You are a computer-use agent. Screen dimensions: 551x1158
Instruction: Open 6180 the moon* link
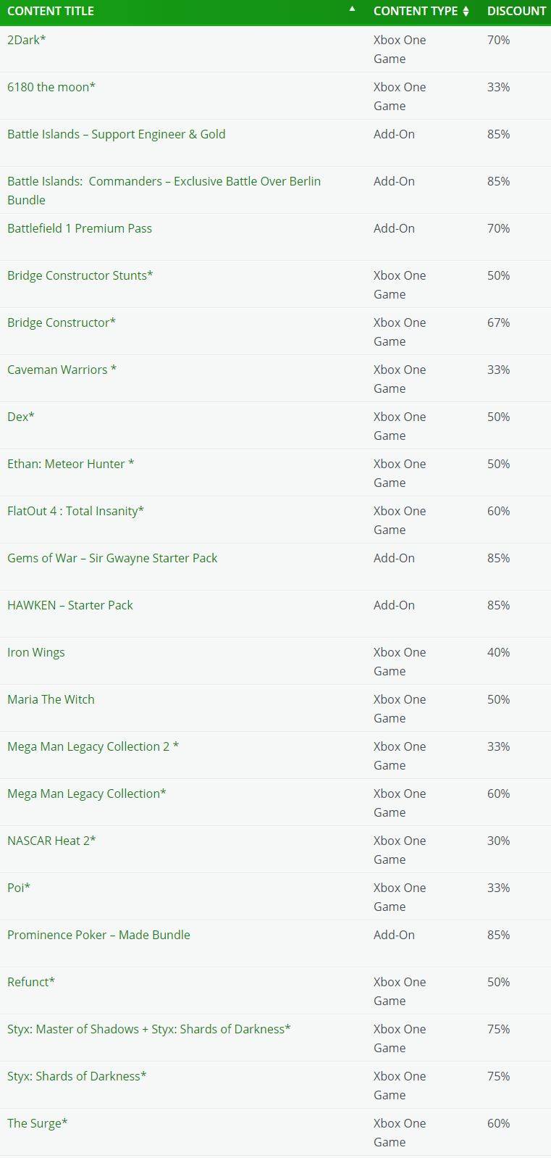[51, 87]
